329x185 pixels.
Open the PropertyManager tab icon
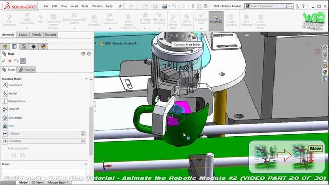click(x=14, y=46)
